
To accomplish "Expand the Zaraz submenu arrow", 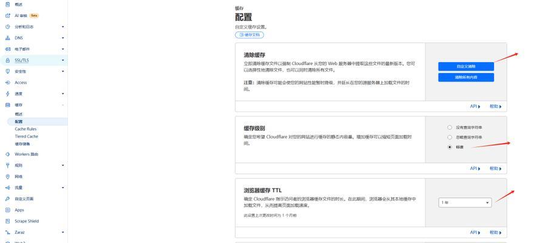I will tap(62, 232).
